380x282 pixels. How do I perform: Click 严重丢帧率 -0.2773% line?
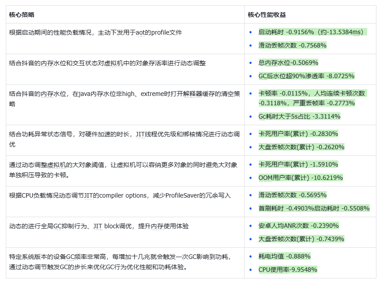point(324,103)
